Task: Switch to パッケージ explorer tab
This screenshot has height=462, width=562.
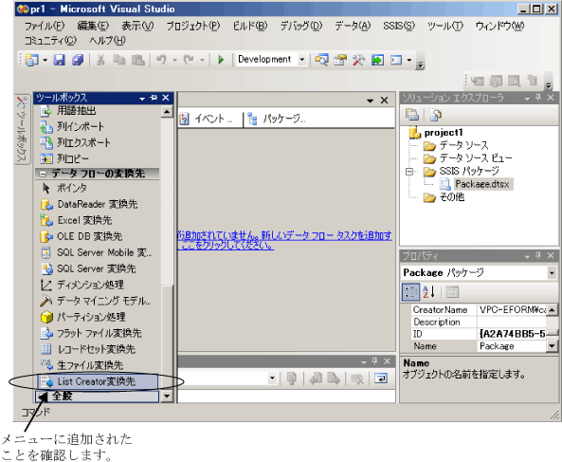Action: [x=277, y=119]
